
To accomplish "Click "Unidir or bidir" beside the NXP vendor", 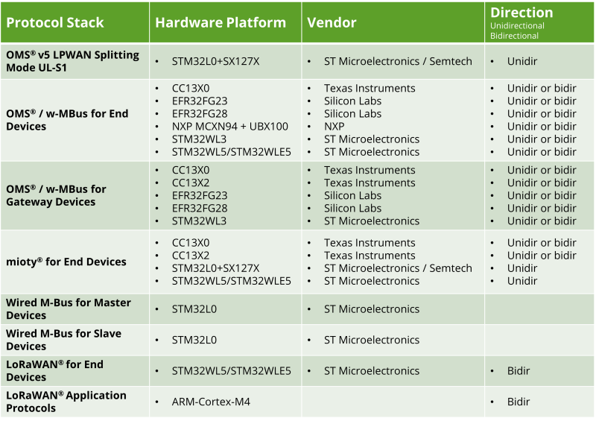I will click(x=542, y=126).
